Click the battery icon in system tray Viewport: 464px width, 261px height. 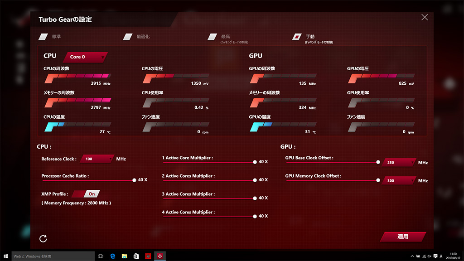click(418, 256)
